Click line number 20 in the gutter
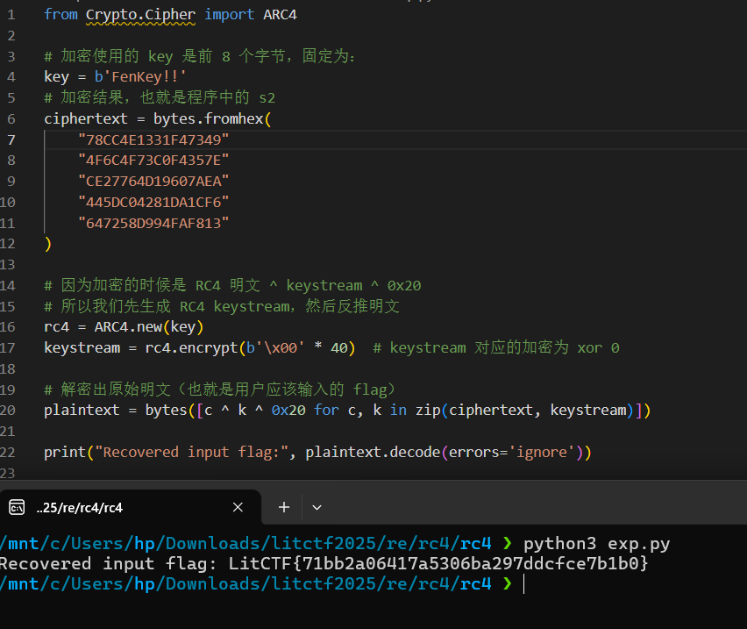The height and width of the screenshot is (629, 747). click(x=11, y=410)
